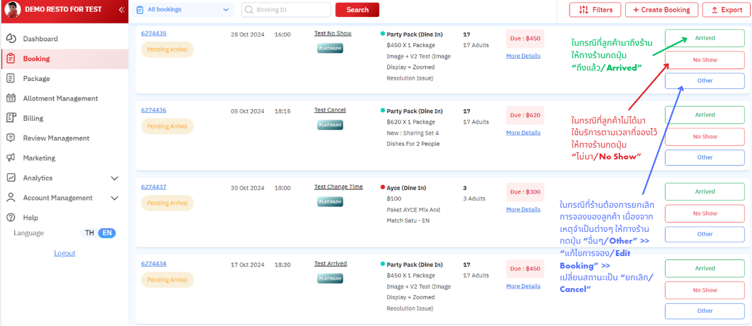Image resolution: width=752 pixels, height=326 pixels.
Task: Click Other for booking 6274437
Action: [704, 234]
